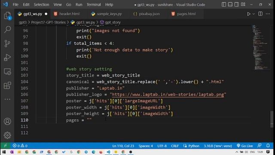Open Visual Studio Code taskbar icon
This screenshot has width=275, height=155.
(108, 152)
